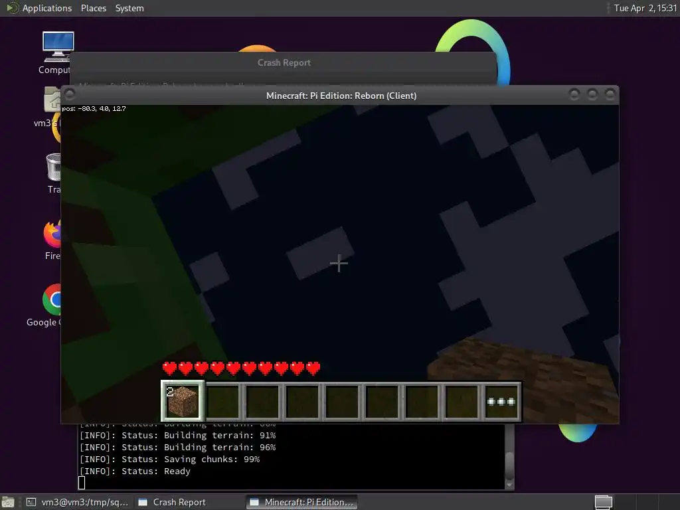This screenshot has width=680, height=510.
Task: Select the eighth hotbar slot
Action: (462, 401)
